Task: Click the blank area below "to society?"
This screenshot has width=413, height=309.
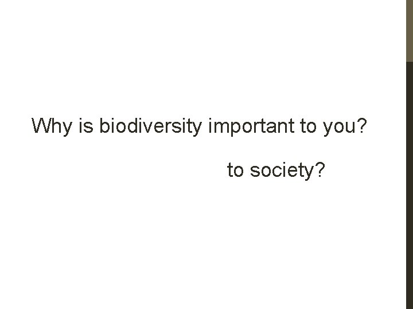Action: pyautogui.click(x=201, y=246)
